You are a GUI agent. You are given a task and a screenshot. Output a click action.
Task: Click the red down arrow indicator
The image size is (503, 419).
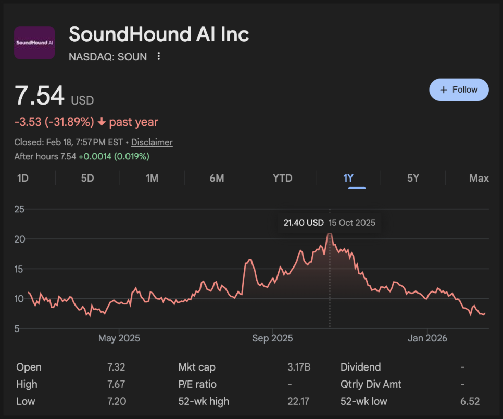(102, 122)
